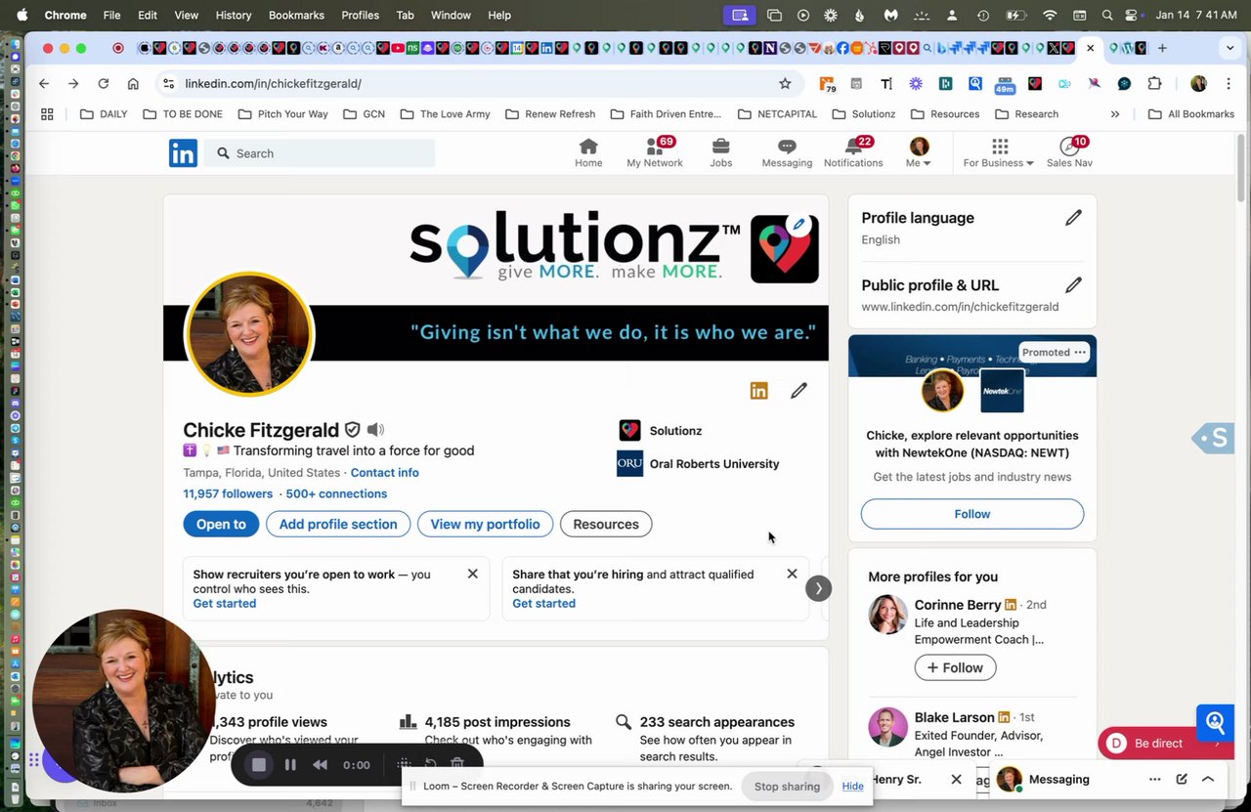Open Contact info link
The image size is (1251, 812).
tap(385, 473)
